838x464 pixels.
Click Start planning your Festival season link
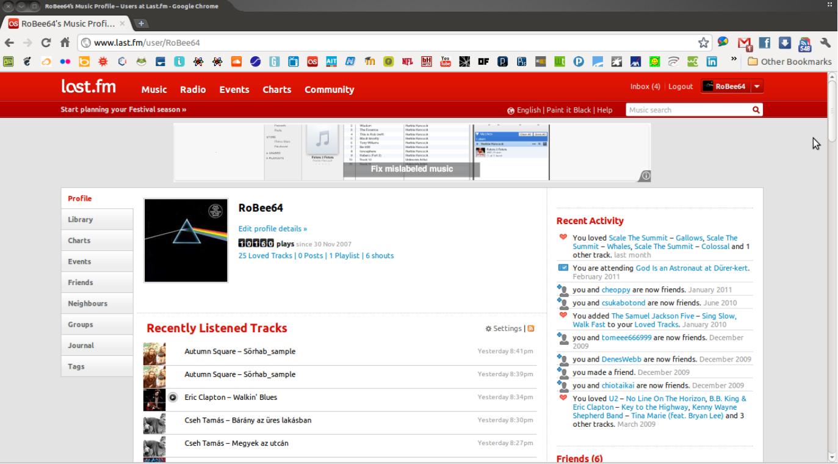tap(123, 110)
